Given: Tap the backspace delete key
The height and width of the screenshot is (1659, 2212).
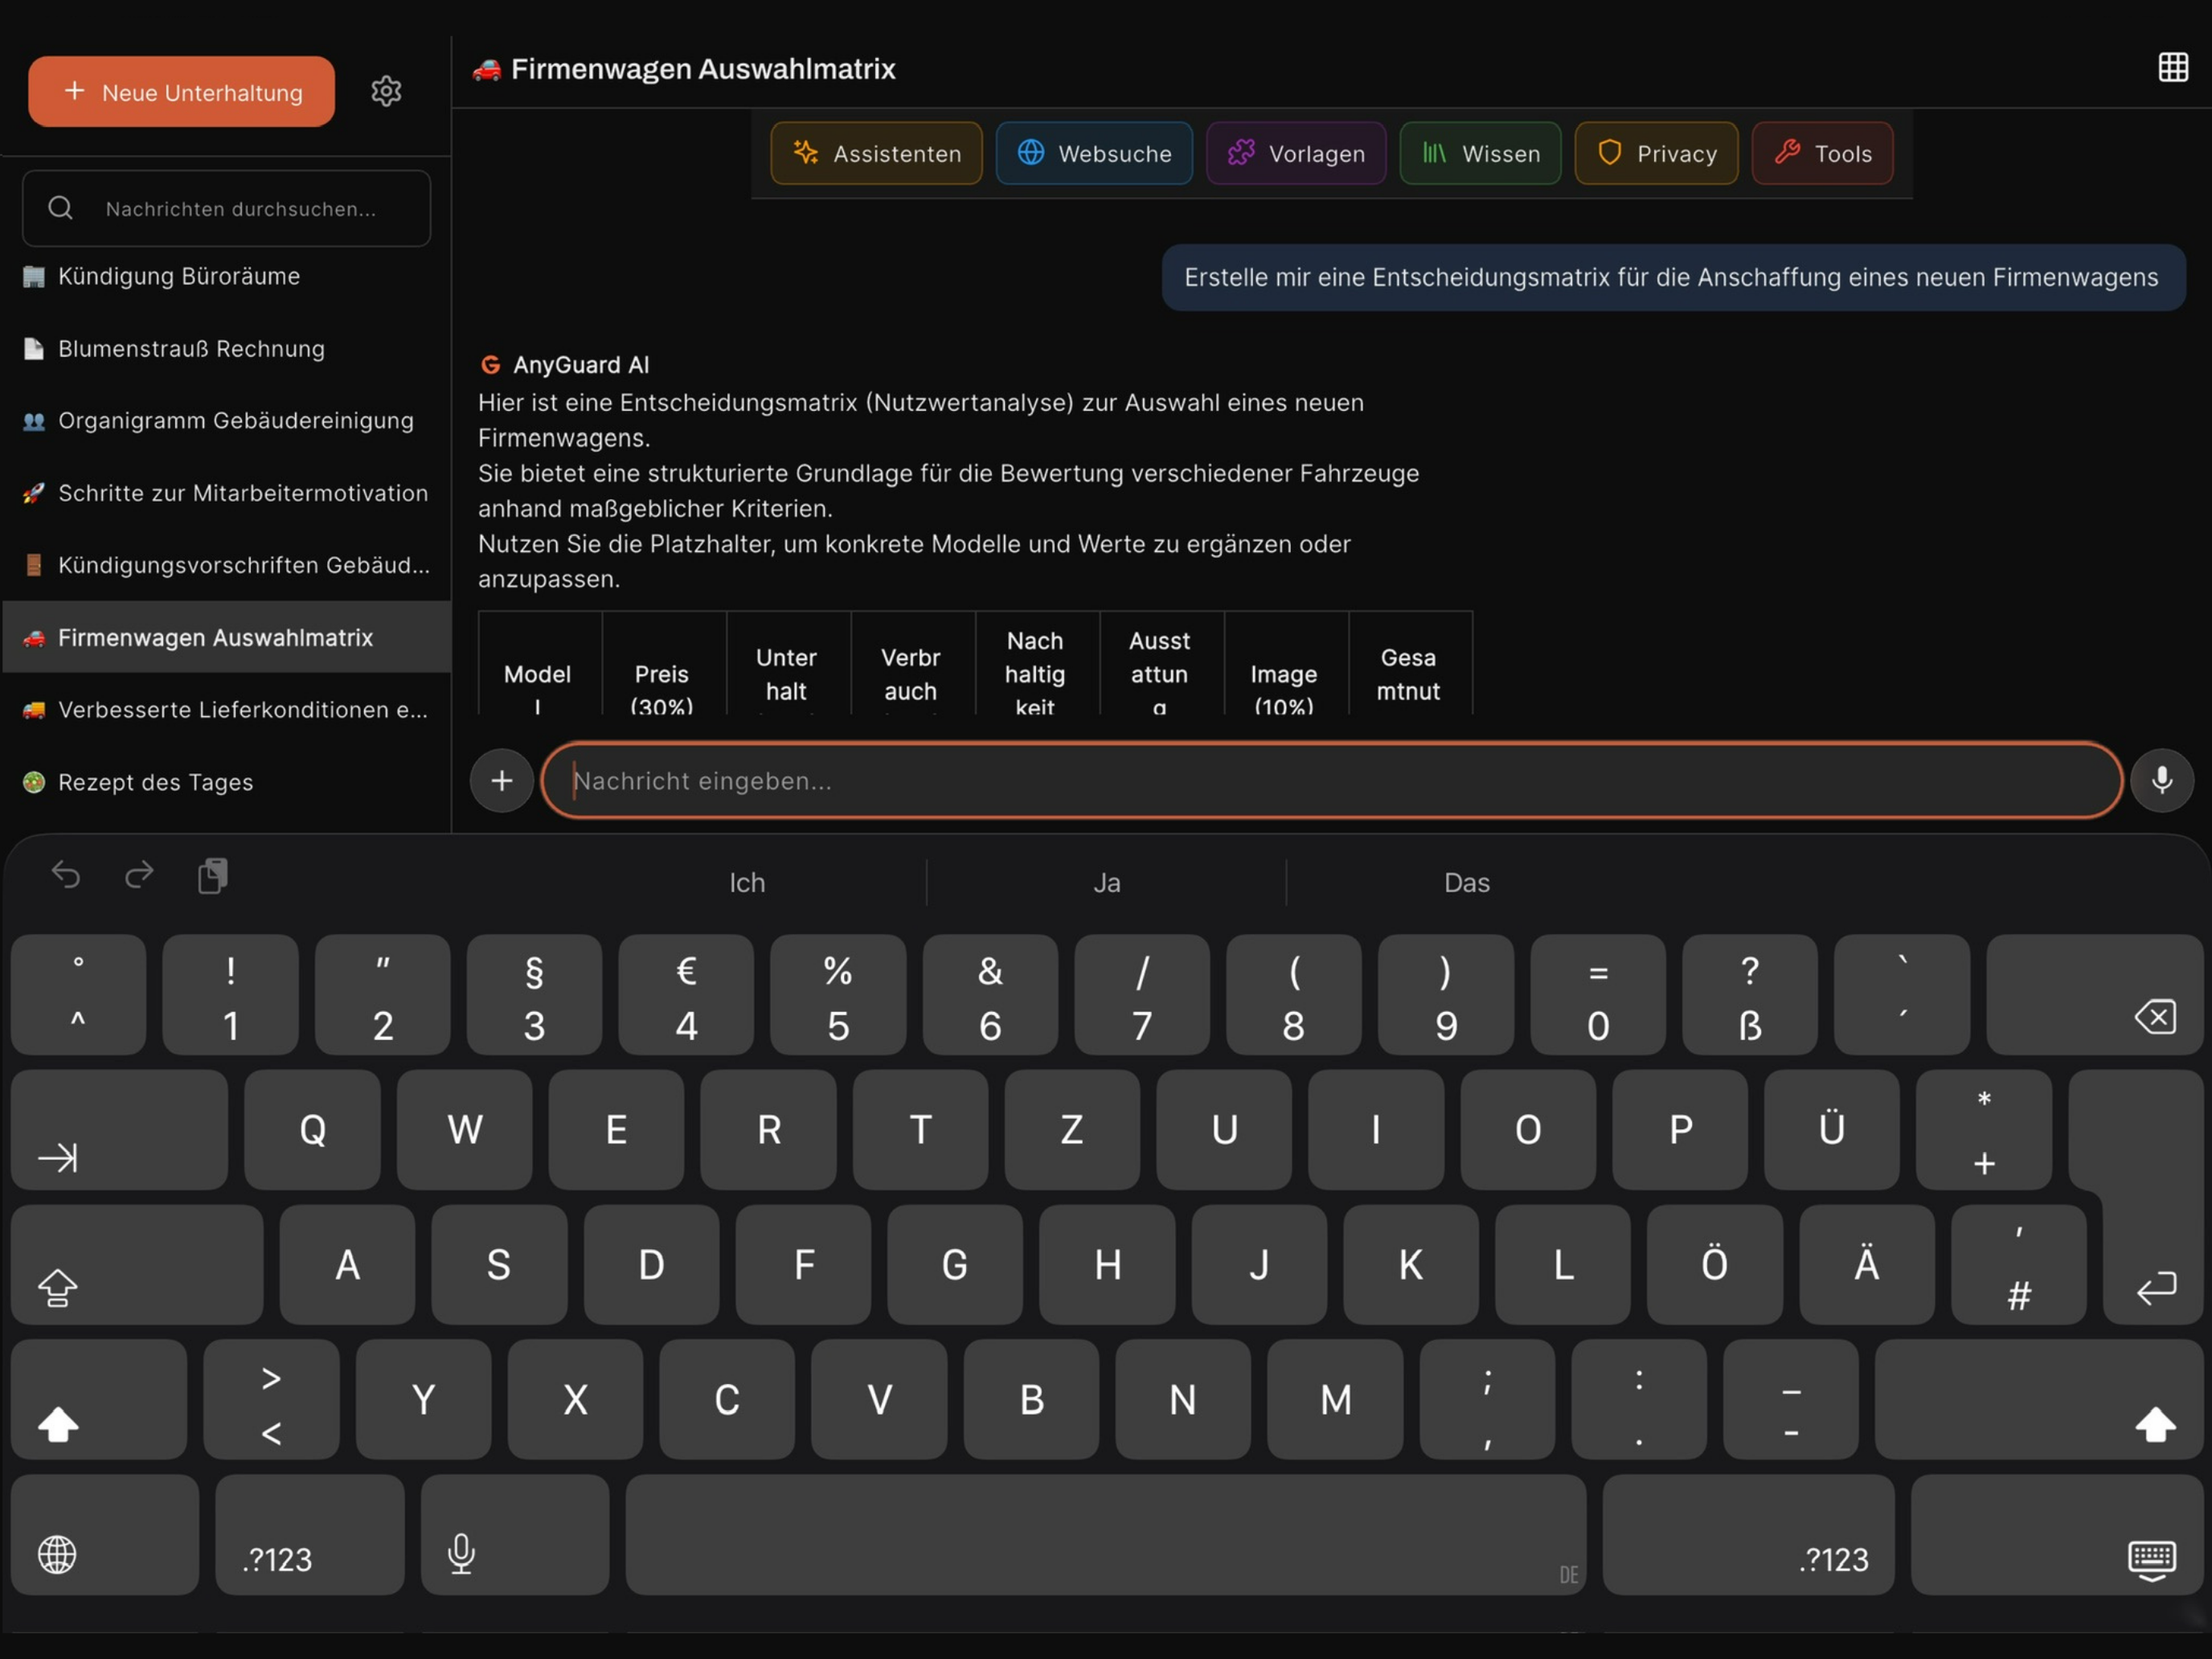Looking at the screenshot, I should pos(2094,996).
